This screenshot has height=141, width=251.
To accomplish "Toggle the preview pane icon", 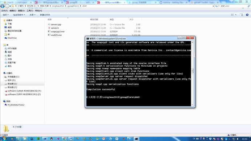I will click(241, 15).
